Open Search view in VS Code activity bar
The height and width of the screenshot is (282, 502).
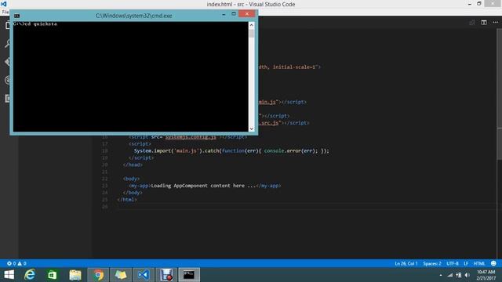[x=8, y=44]
